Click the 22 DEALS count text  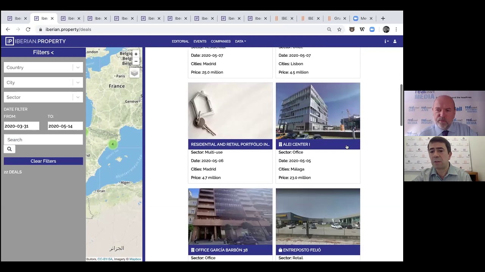13,172
